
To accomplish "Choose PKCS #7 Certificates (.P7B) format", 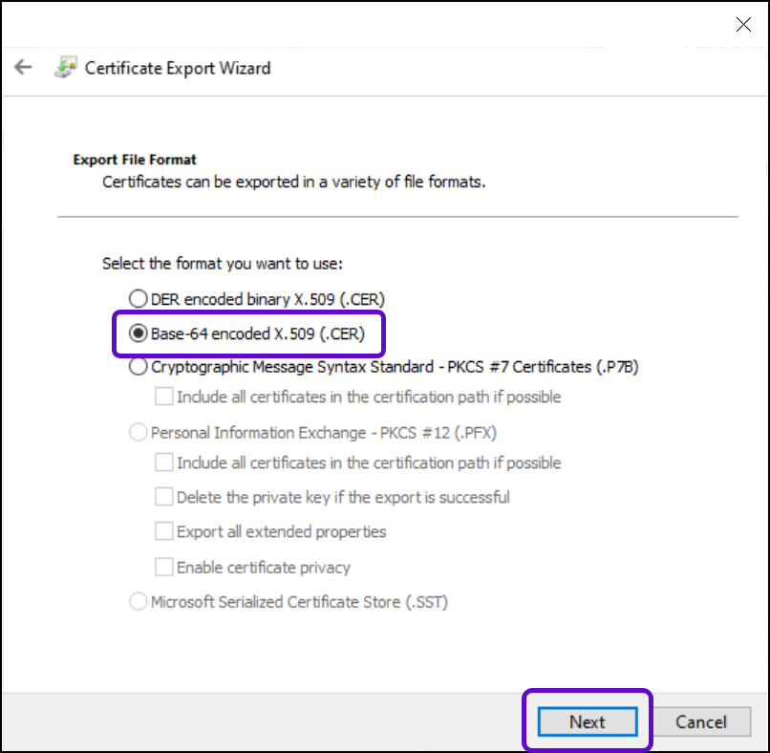I will click(139, 367).
